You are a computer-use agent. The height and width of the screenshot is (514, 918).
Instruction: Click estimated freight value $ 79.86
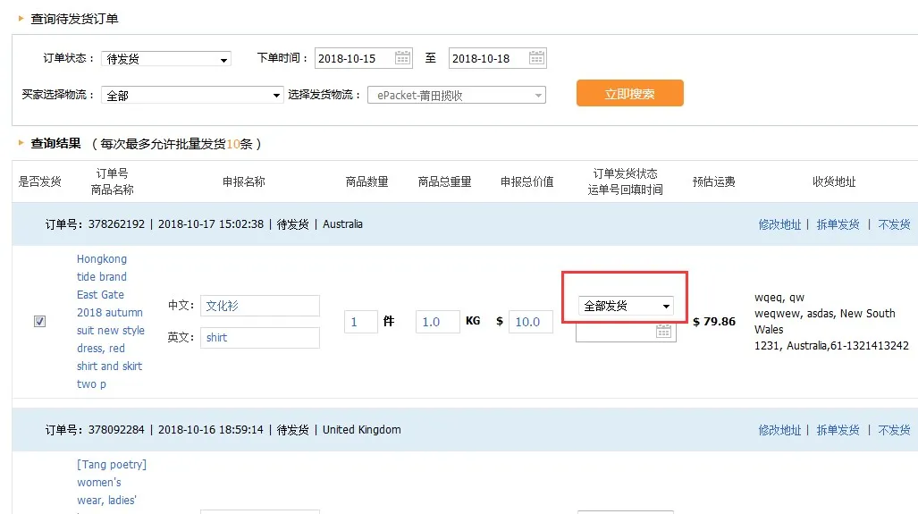tap(713, 322)
